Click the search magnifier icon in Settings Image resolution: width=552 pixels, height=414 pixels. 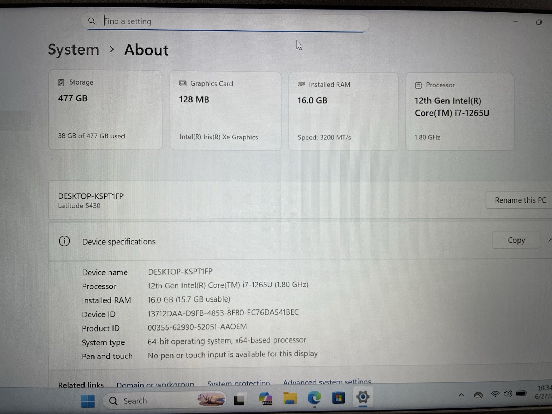pyautogui.click(x=91, y=21)
